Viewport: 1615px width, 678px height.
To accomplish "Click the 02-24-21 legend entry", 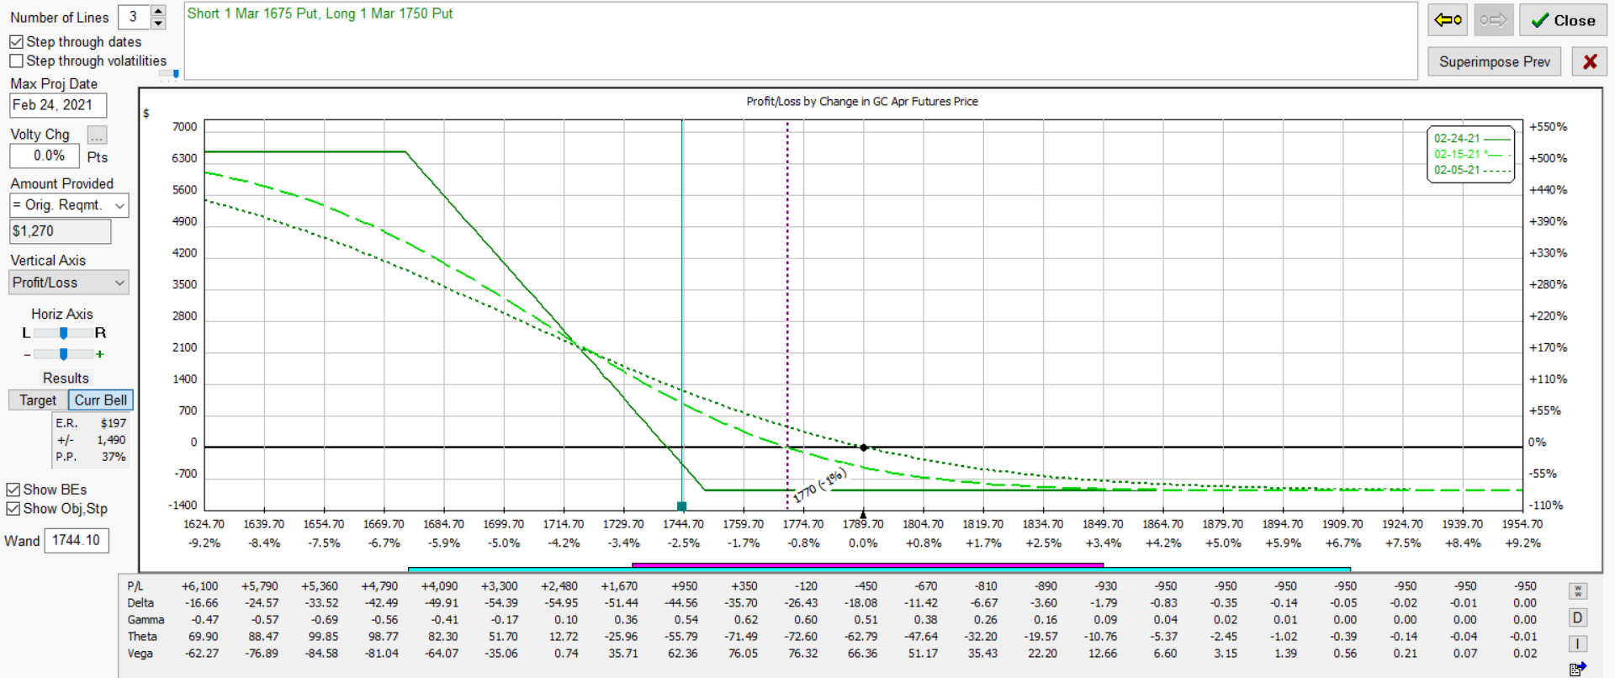I will click(1472, 138).
